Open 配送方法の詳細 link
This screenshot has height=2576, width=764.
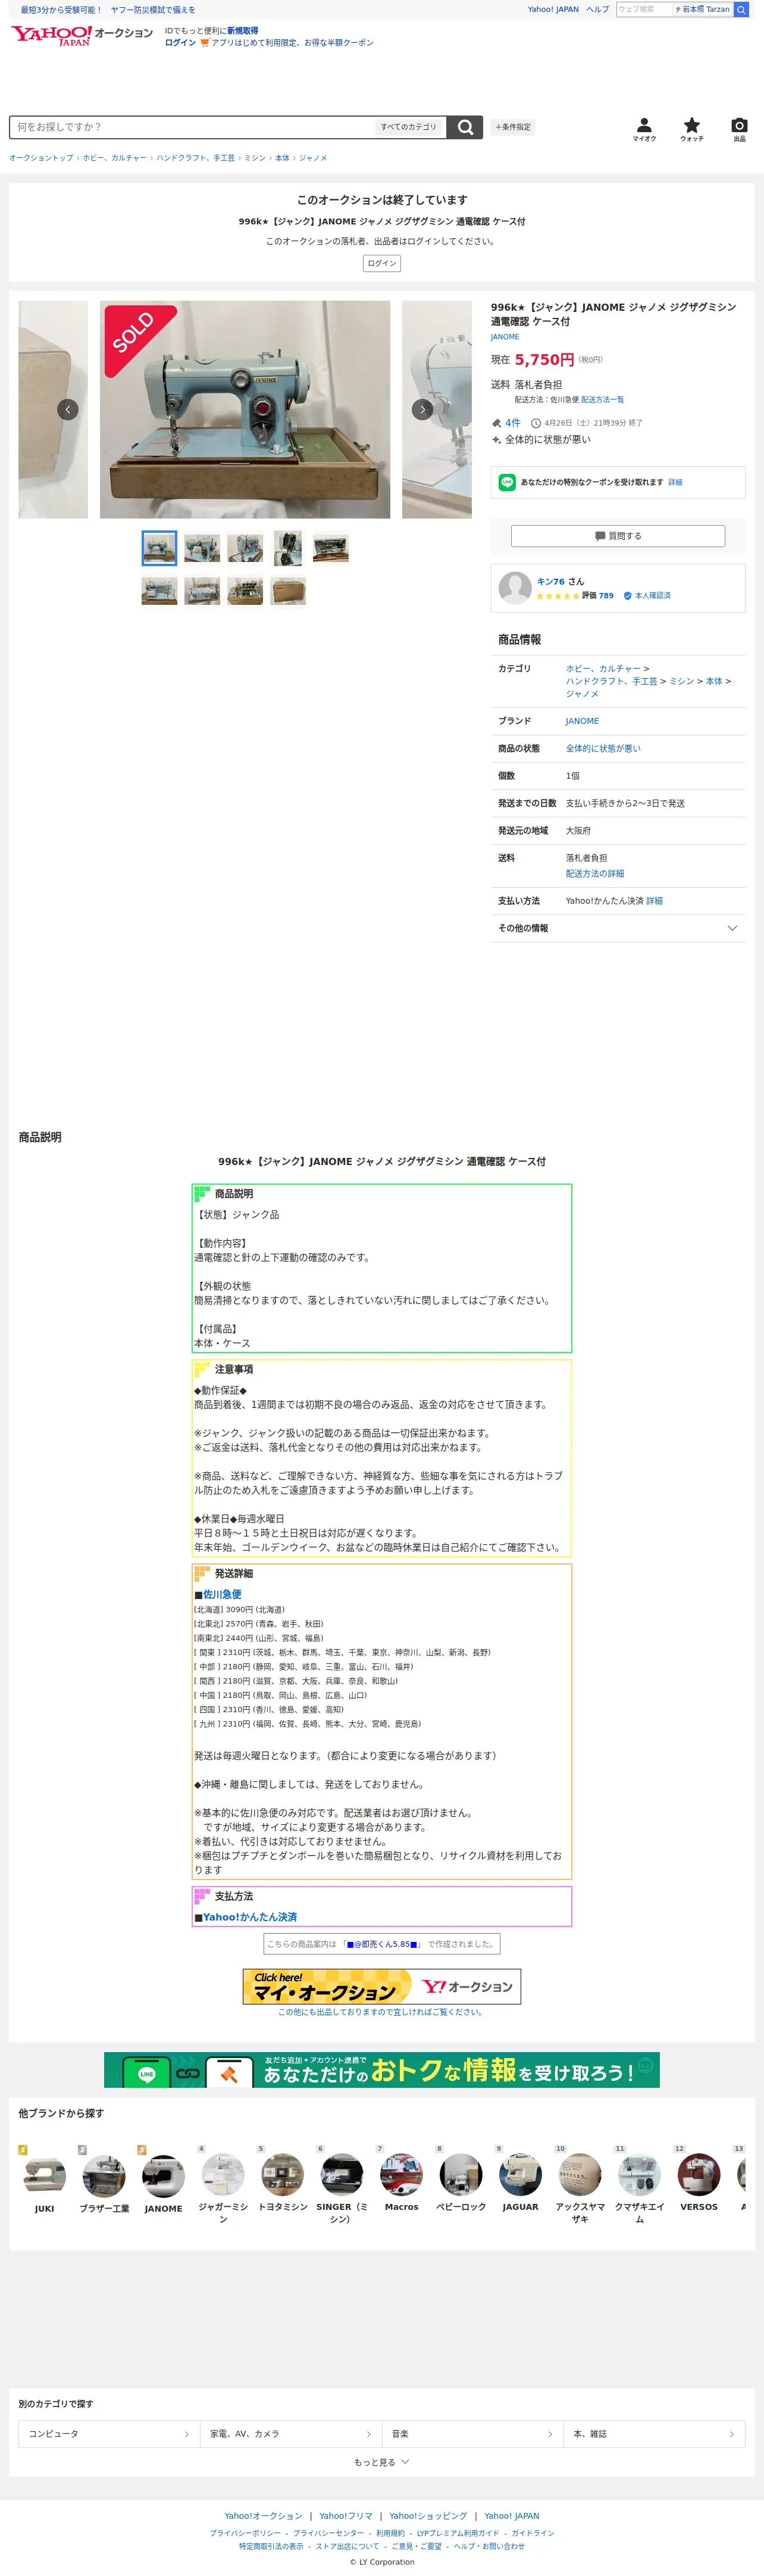click(x=595, y=873)
